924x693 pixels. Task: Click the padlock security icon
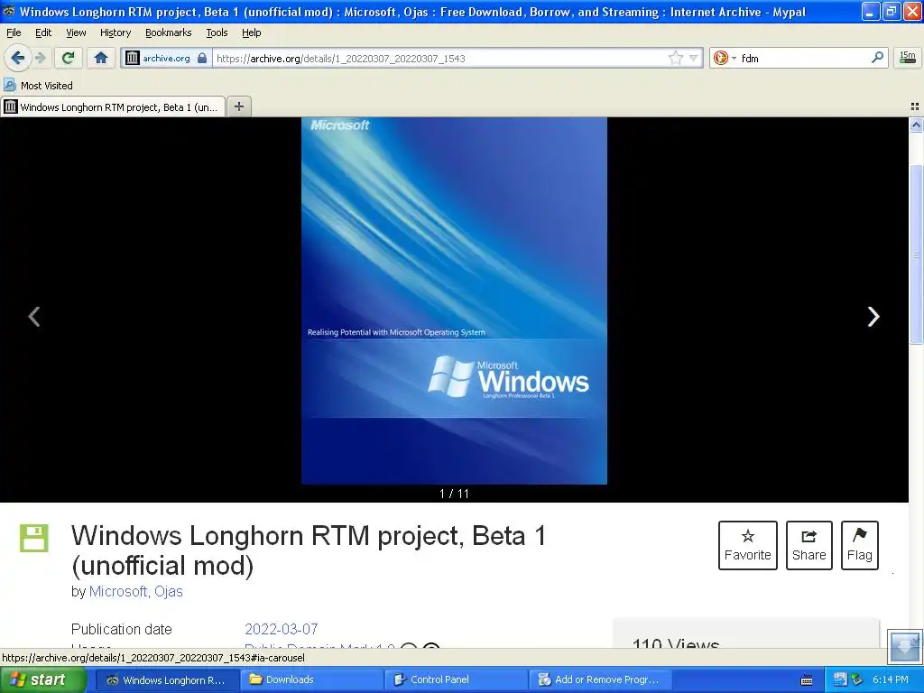click(202, 58)
